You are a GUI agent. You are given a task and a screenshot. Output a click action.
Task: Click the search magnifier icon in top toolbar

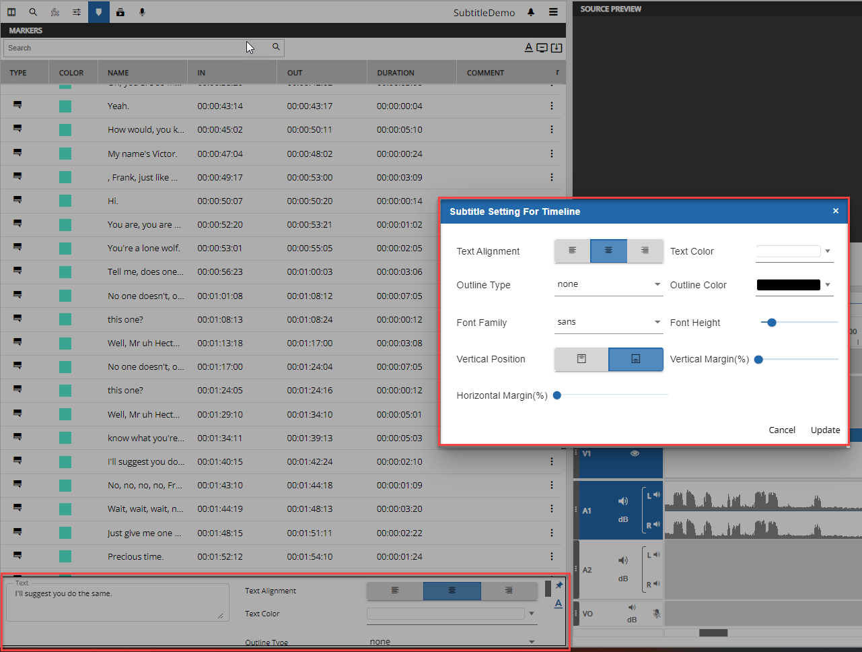click(x=33, y=12)
